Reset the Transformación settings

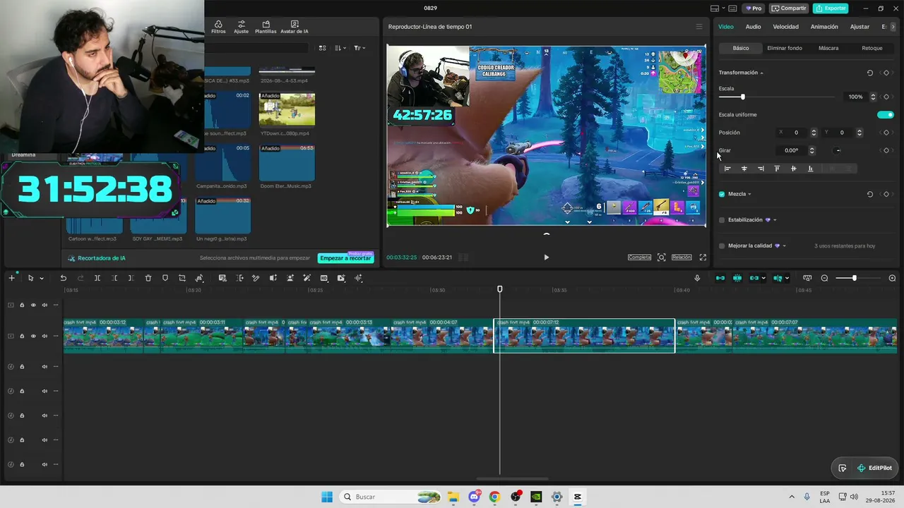tap(869, 73)
